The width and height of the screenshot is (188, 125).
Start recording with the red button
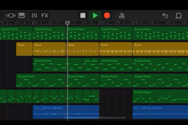(x=107, y=15)
